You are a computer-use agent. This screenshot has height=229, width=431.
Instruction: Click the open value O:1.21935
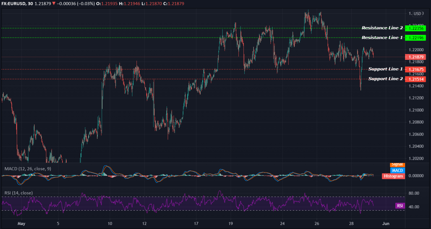pos(107,4)
